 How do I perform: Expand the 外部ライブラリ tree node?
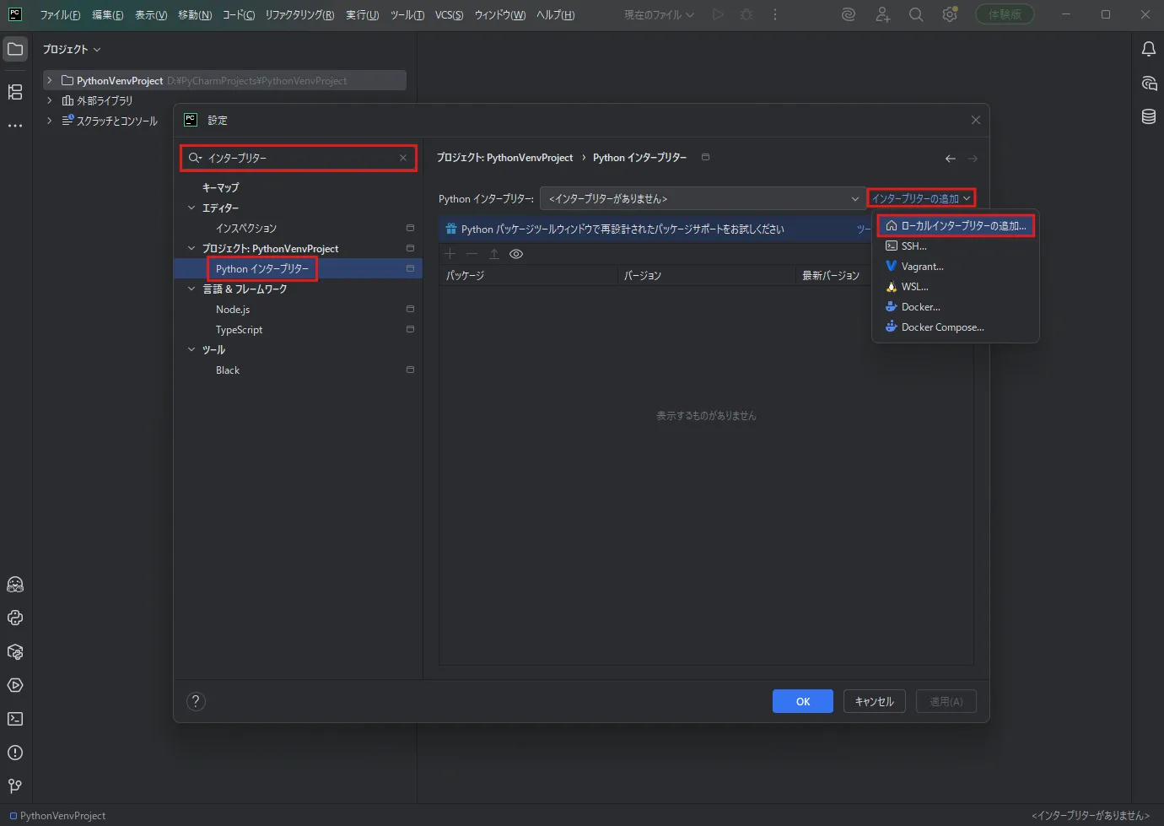pyautogui.click(x=50, y=100)
